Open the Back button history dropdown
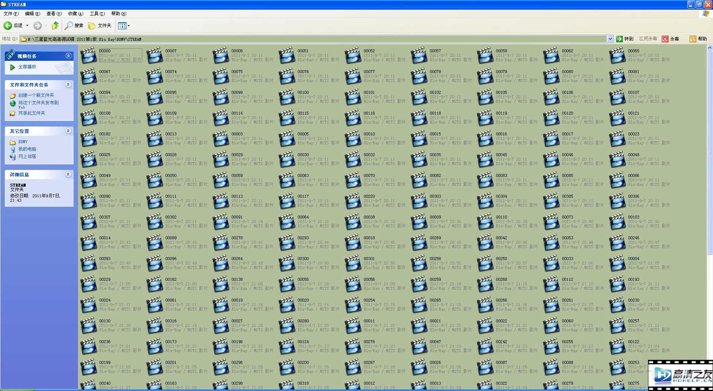713x391 pixels. click(27, 26)
